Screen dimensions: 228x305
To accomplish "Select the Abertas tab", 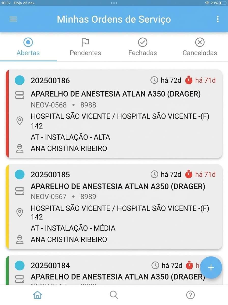I will [28, 47].
